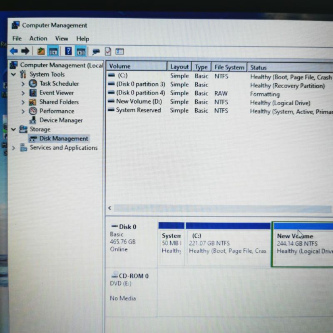The width and height of the screenshot is (333, 333).
Task: Toggle the Show/Hide Action Pane toolbar button
Action: [x=81, y=51]
